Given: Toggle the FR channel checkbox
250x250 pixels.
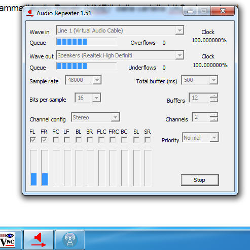Looking at the screenshot, I should pyautogui.click(x=44, y=140).
